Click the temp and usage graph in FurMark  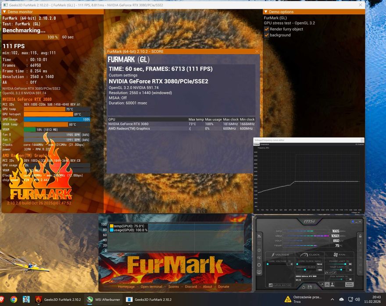(176, 237)
